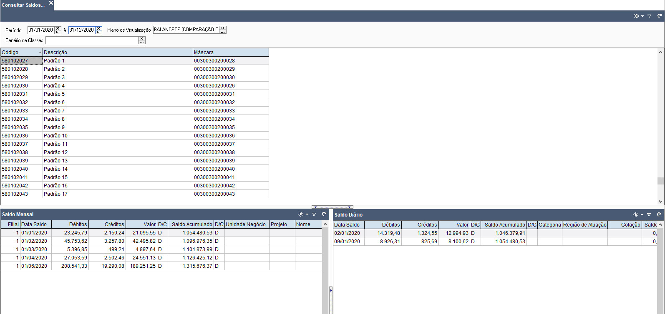This screenshot has width=665, height=314.
Task: Open Cenário de Classes lookup ellipsis
Action: pyautogui.click(x=142, y=42)
